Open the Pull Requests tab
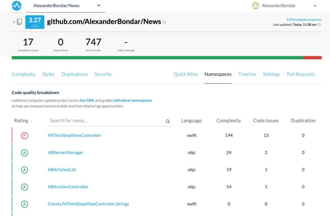Image resolution: width=330 pixels, height=216 pixels. 301,74
